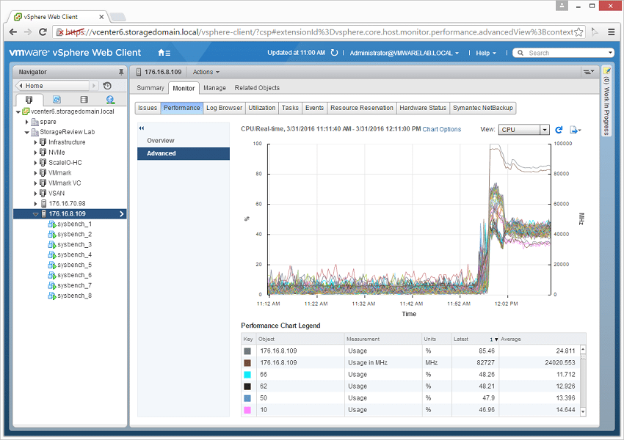Refresh the performance chart
The image size is (624, 440).
pos(559,130)
